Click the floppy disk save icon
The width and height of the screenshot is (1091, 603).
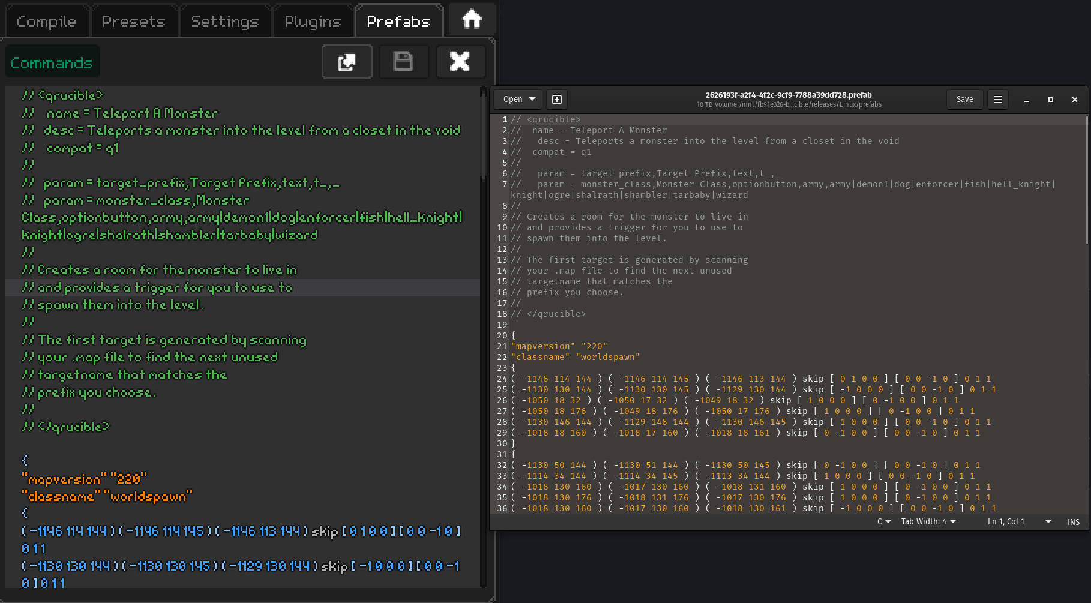point(403,62)
